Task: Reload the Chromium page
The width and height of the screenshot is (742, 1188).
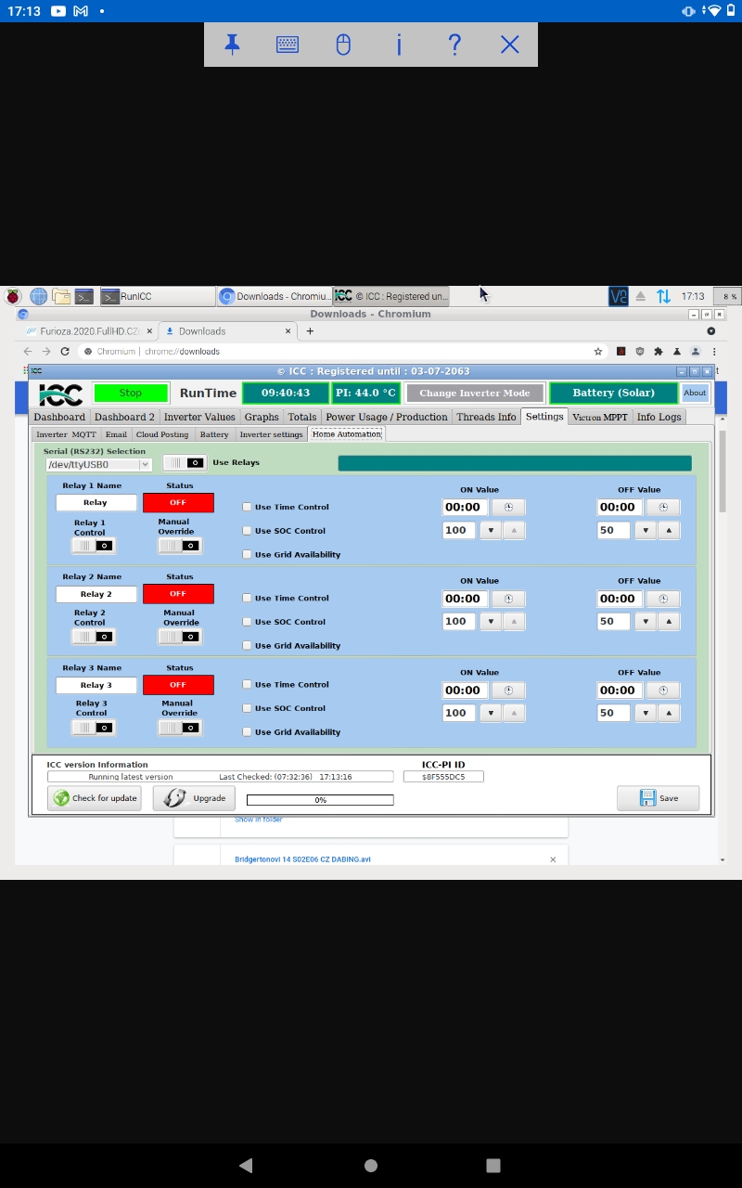Action: [x=64, y=351]
